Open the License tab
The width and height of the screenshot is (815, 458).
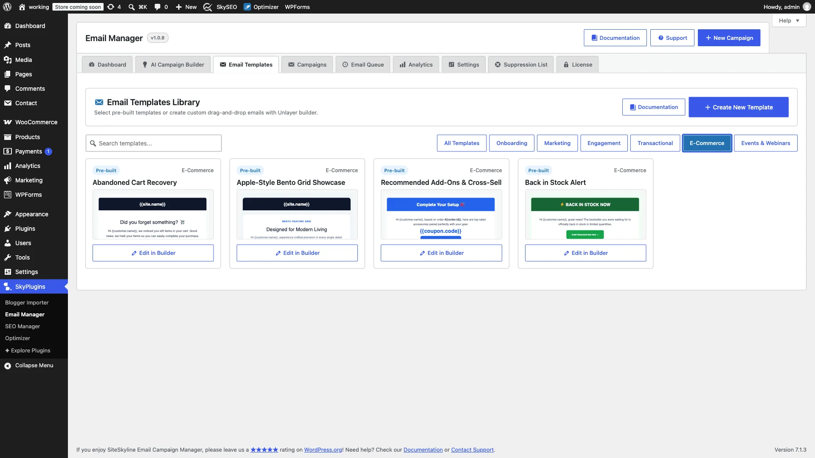578,64
